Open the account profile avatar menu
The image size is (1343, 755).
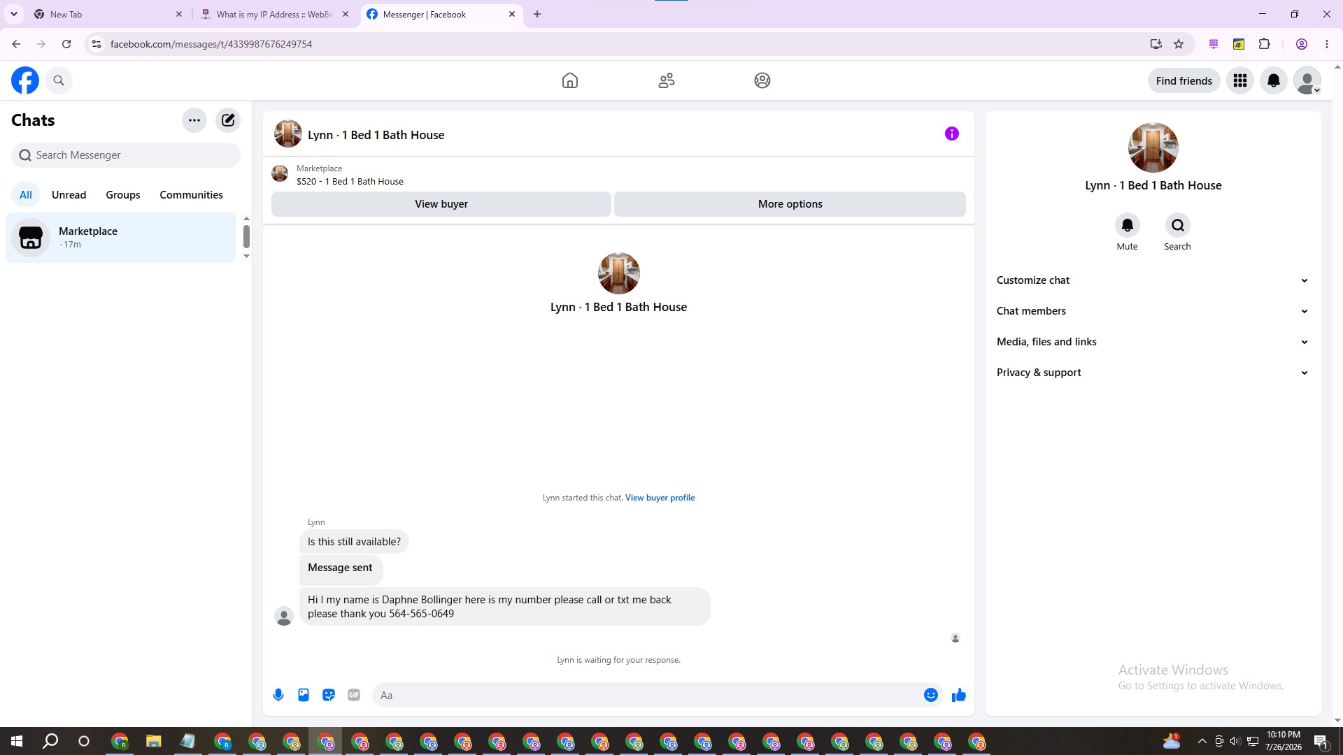(x=1307, y=80)
